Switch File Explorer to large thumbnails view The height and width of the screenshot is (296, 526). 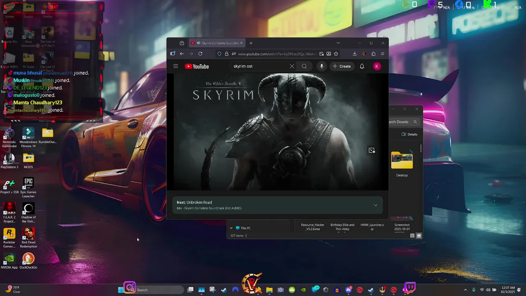(419, 236)
